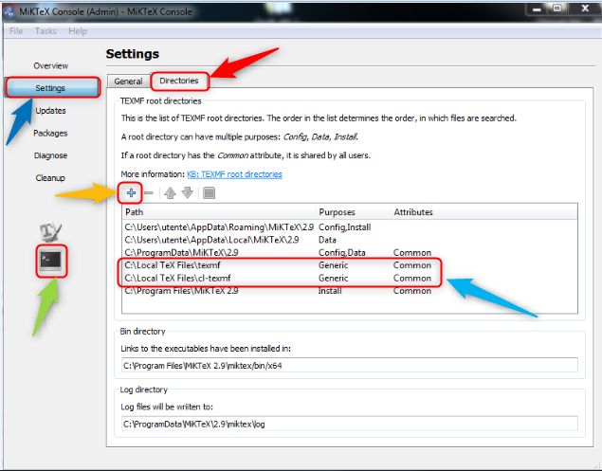
Task: Launch the command prompt terminal icon
Action: pyautogui.click(x=51, y=261)
